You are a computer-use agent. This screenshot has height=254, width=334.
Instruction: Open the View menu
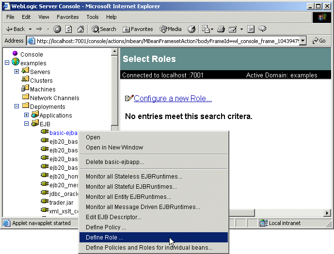[44, 17]
